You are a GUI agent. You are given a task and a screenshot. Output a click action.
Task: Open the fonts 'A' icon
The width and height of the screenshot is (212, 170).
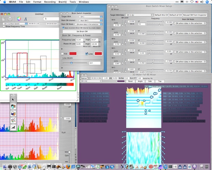26,18
